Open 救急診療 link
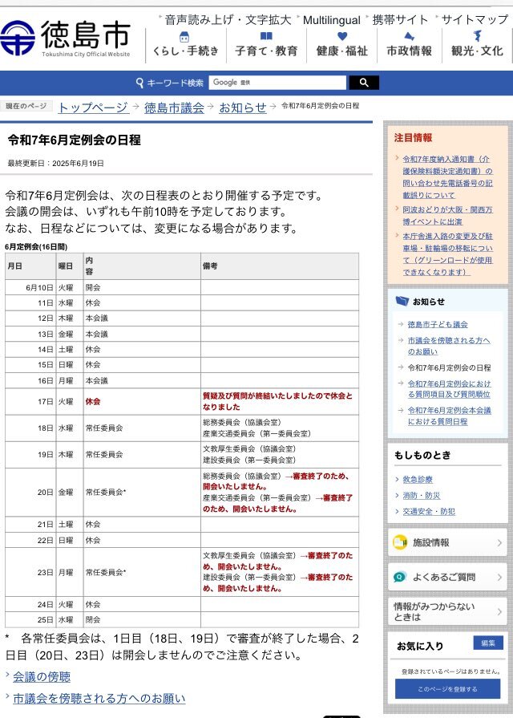Screen dimensions: 513x718 [x=418, y=480]
